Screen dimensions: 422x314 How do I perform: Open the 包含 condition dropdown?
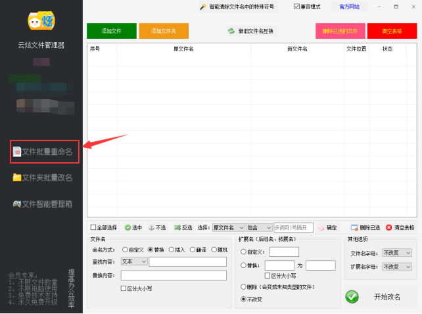pos(259,228)
